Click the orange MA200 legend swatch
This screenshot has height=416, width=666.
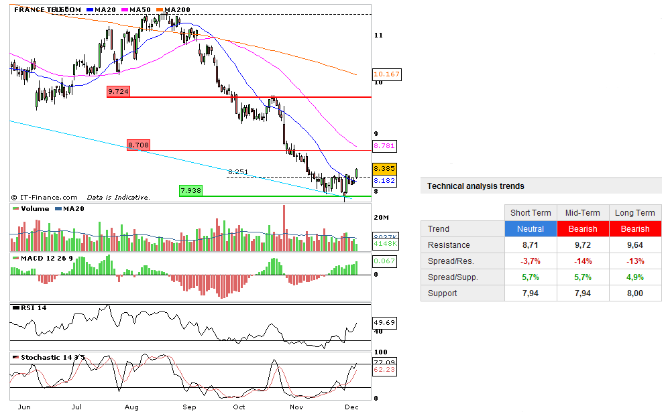[159, 10]
